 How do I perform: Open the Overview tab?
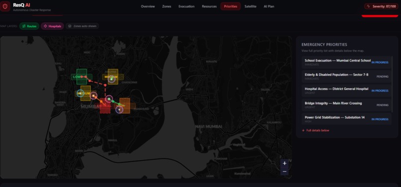pos(148,6)
